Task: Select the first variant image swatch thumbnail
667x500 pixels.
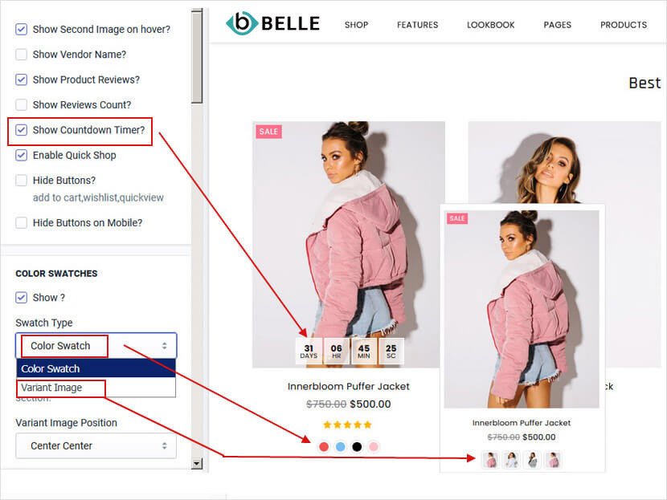Action: pos(490,460)
